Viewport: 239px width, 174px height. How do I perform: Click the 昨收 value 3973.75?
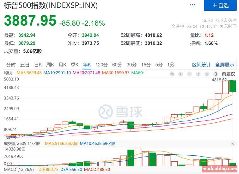(90, 43)
